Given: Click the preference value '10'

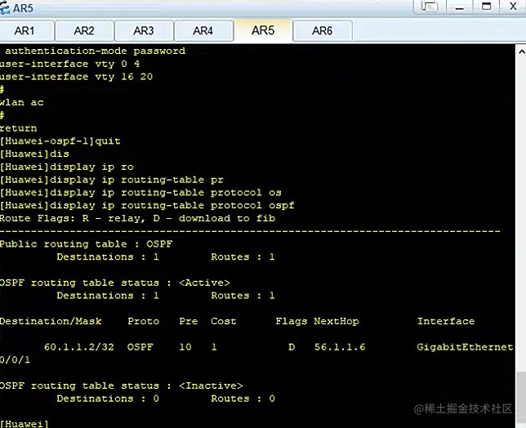Looking at the screenshot, I should pyautogui.click(x=185, y=347).
